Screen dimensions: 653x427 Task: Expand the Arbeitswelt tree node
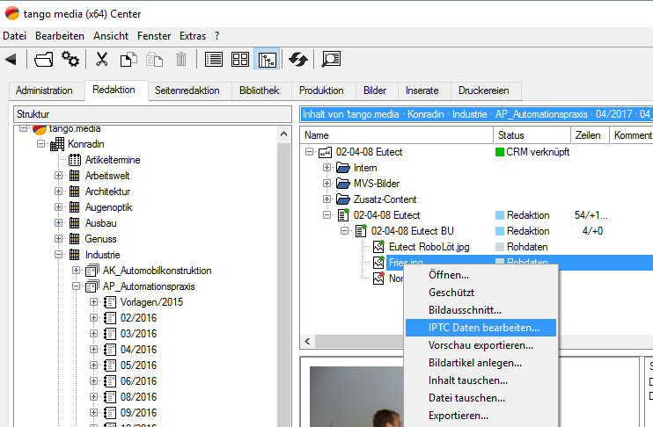59,176
